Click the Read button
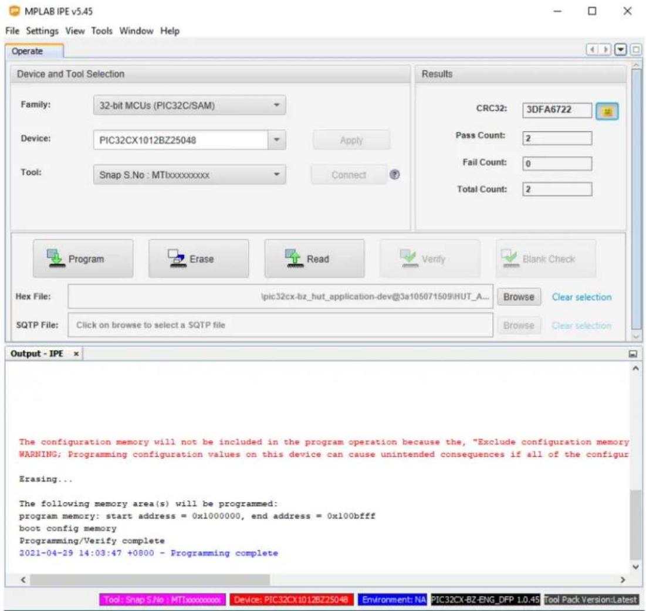646x611 pixels. (x=314, y=259)
